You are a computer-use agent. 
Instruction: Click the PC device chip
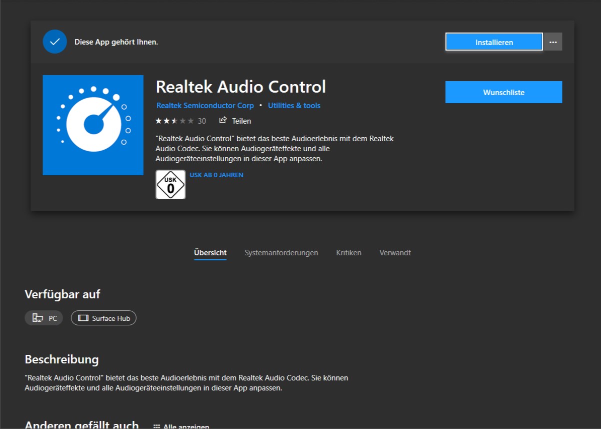point(44,318)
